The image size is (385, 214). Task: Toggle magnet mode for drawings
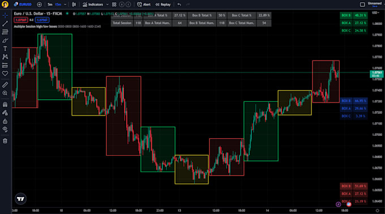(5, 105)
